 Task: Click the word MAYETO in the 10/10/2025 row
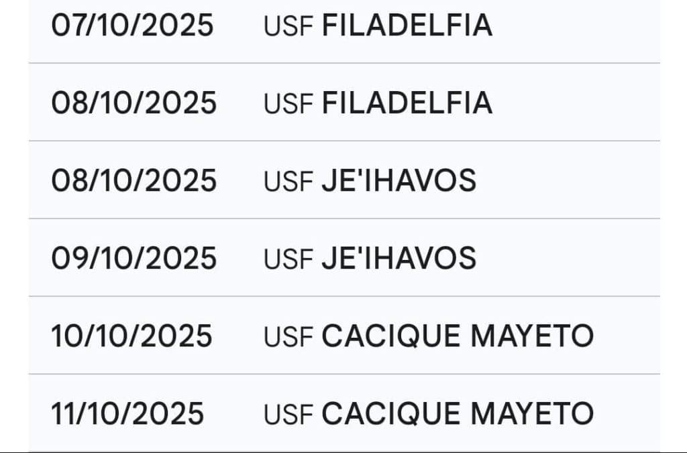pyautogui.click(x=532, y=336)
